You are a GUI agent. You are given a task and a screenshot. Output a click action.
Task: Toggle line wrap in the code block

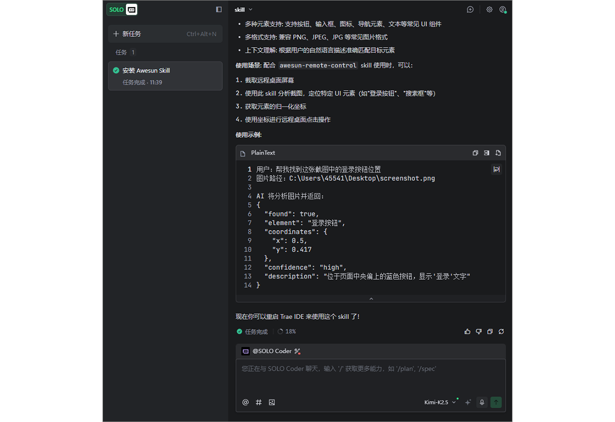click(x=496, y=169)
